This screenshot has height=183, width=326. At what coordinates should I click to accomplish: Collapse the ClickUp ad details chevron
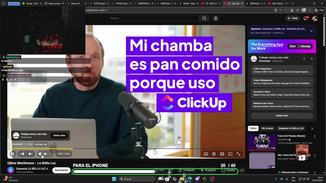[x=311, y=59]
